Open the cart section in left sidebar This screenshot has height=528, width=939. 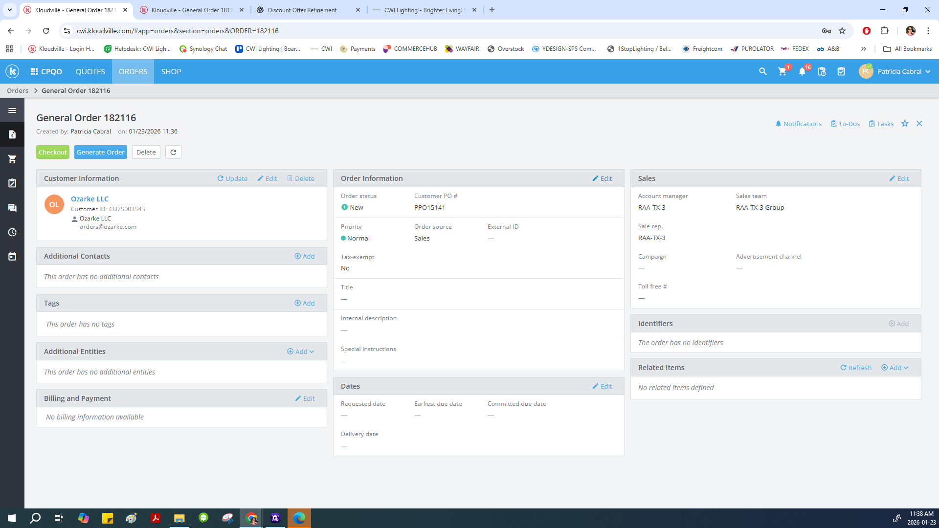pos(12,159)
